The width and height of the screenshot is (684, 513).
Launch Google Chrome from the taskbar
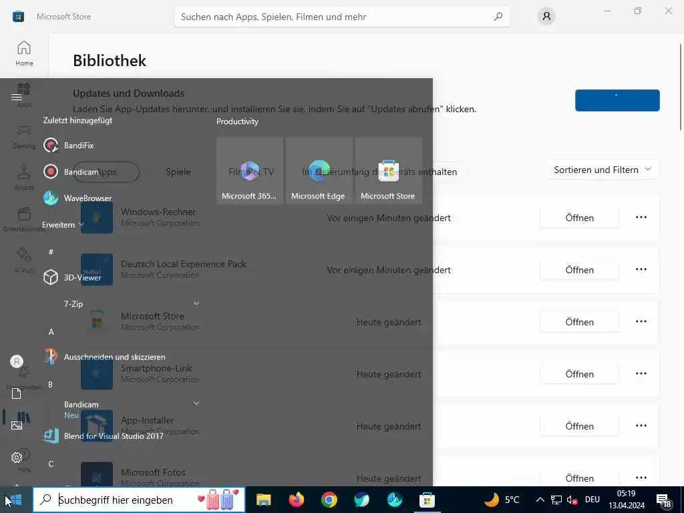click(x=329, y=500)
